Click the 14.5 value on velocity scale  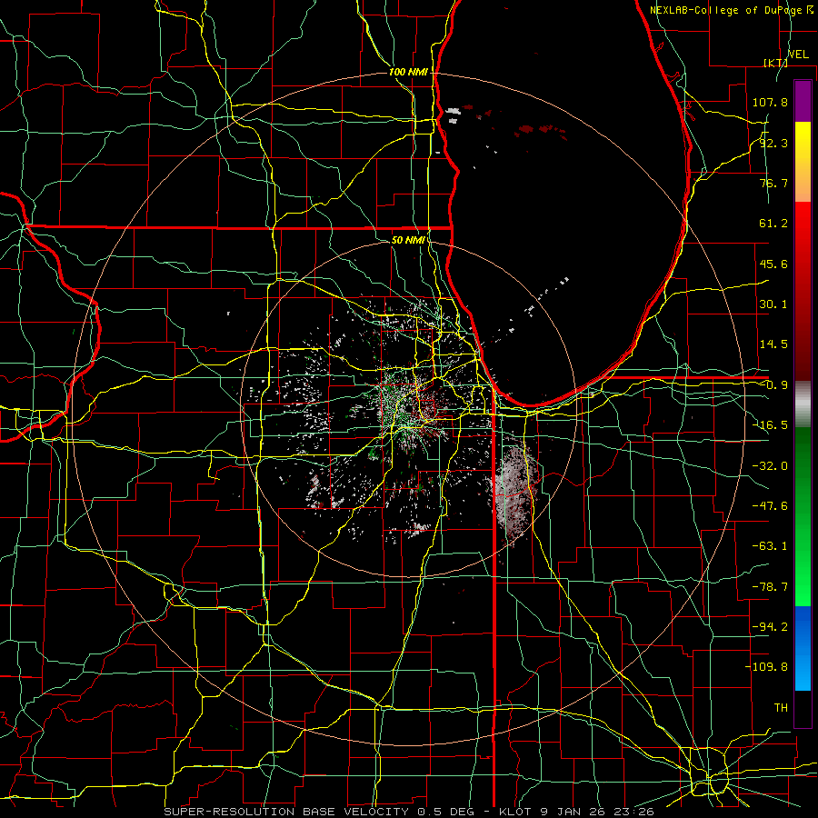pyautogui.click(x=773, y=344)
